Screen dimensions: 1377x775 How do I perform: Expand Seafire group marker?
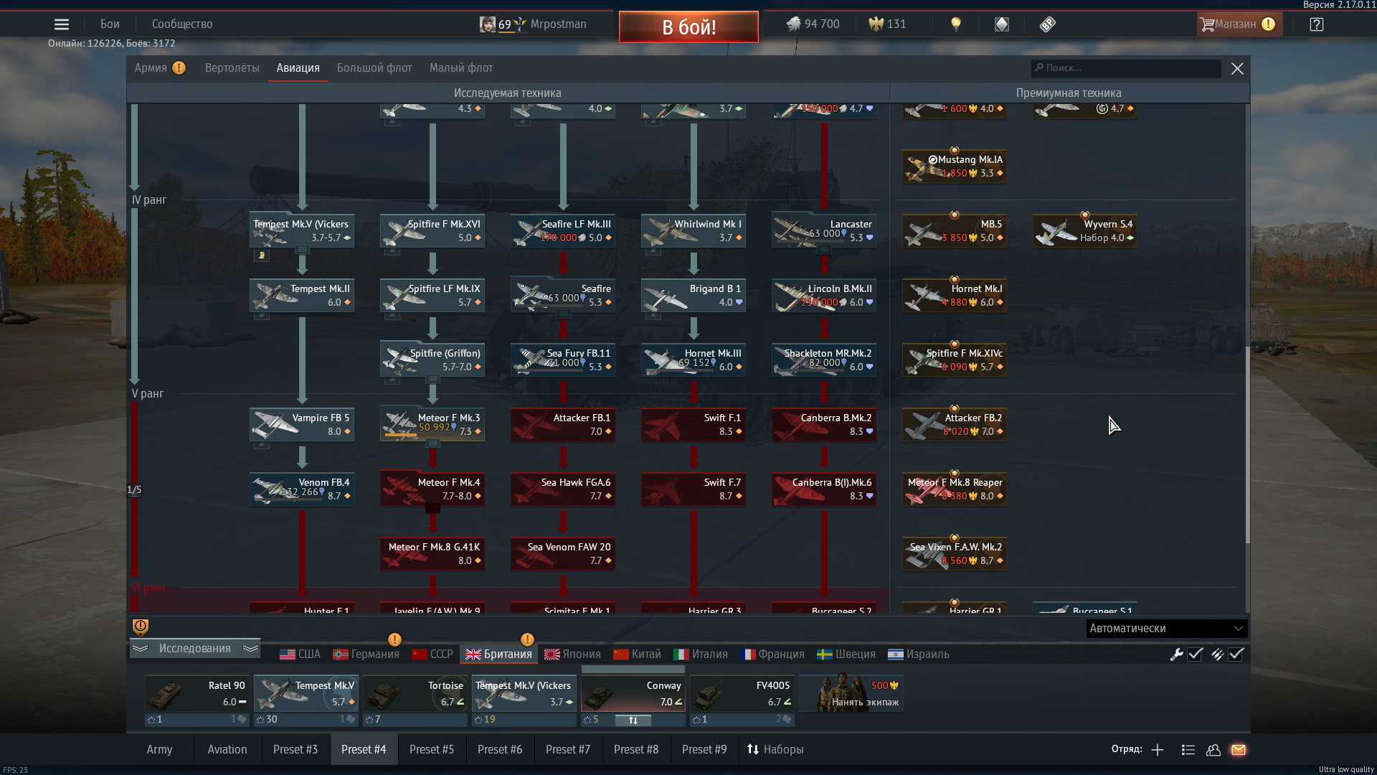pyautogui.click(x=563, y=315)
